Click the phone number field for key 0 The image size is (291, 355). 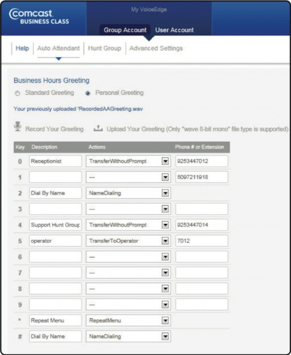pos(202,161)
